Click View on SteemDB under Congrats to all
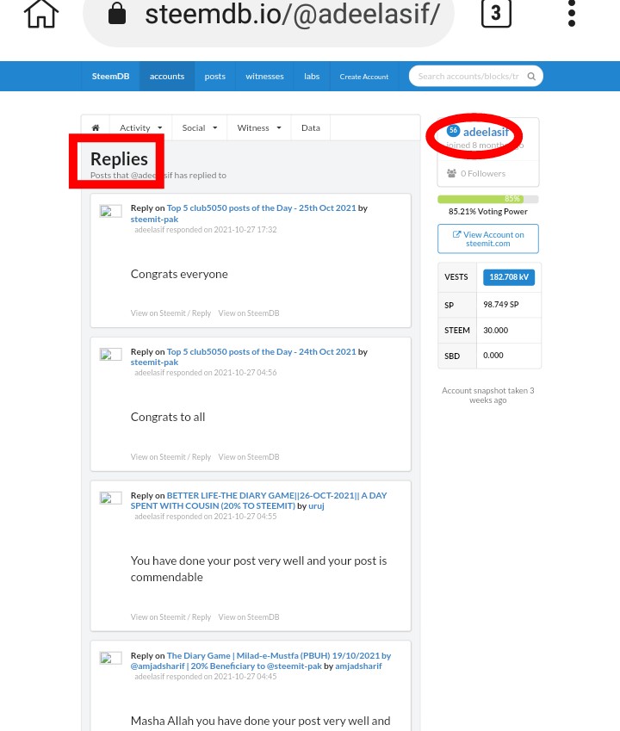 249,457
